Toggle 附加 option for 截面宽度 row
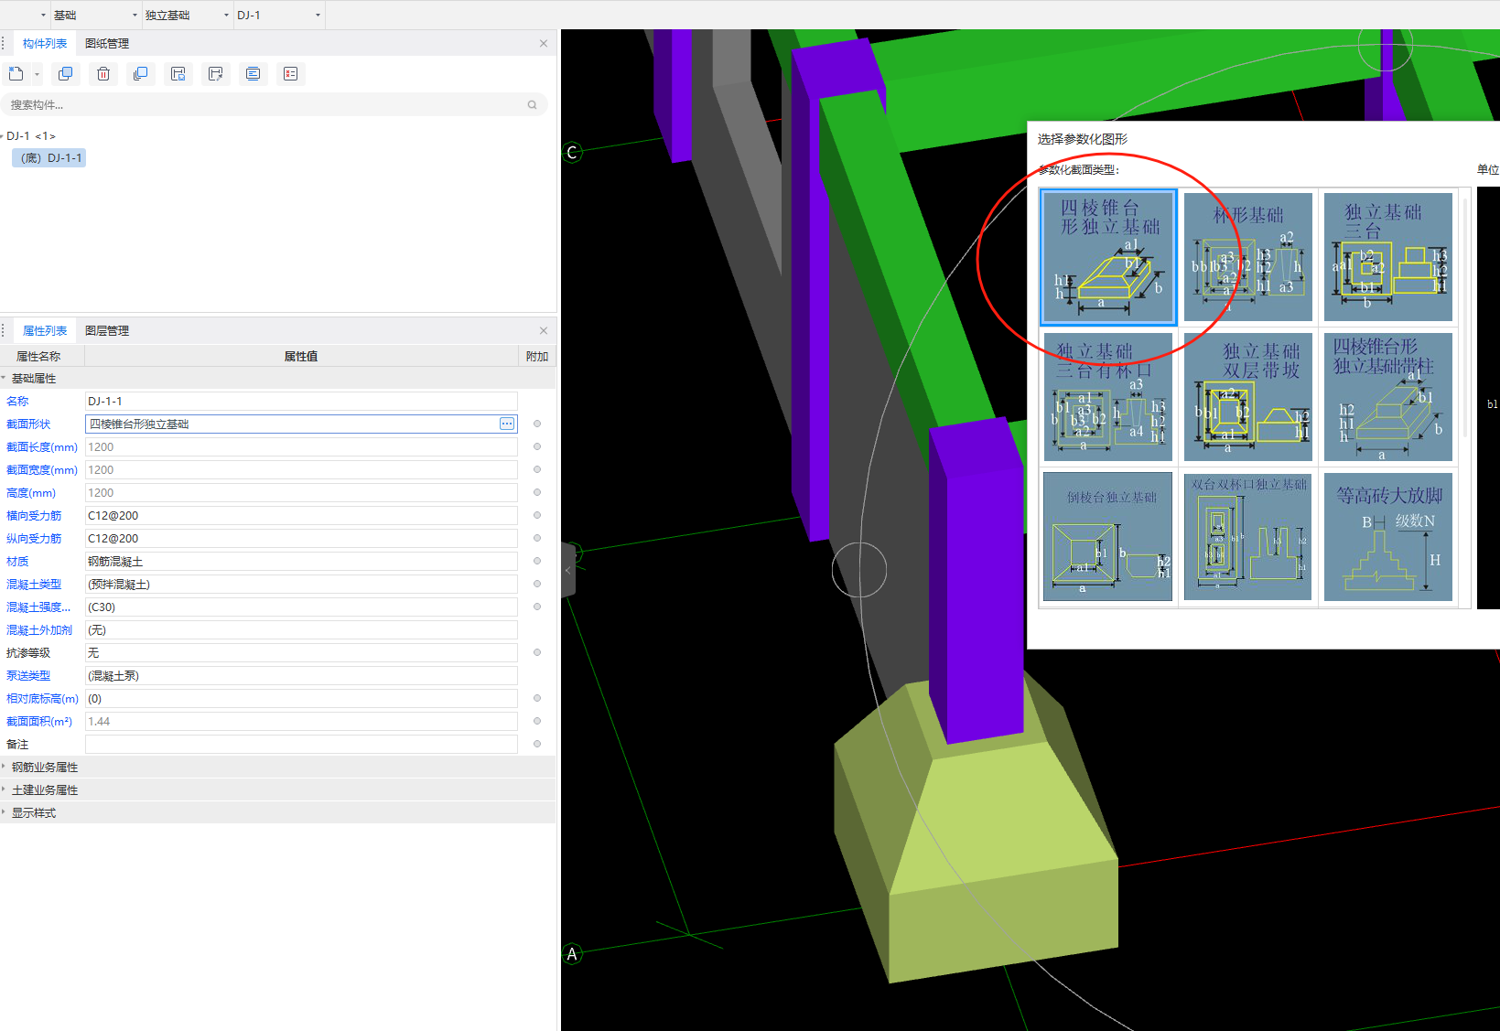 [x=537, y=469]
